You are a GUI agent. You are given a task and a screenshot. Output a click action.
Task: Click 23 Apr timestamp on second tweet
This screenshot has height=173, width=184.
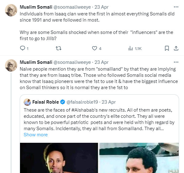tap(102, 62)
